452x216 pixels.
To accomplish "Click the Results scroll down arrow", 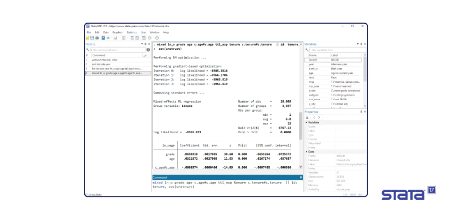I will (301, 167).
